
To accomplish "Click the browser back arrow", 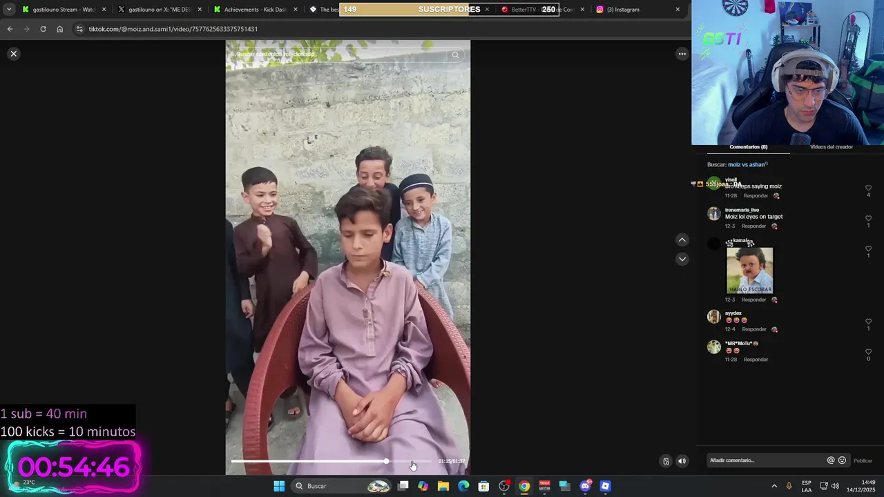I will point(10,29).
